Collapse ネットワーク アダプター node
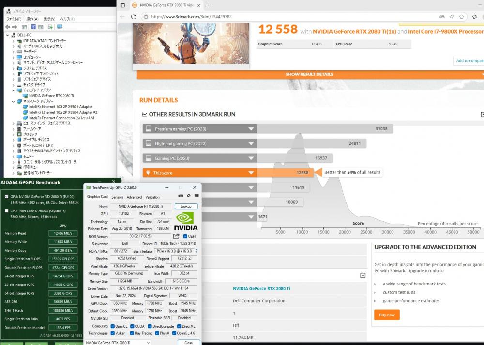 [x=13, y=101]
